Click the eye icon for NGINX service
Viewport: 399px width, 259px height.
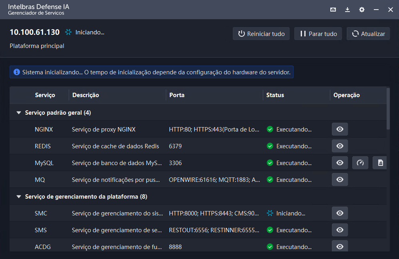340,129
